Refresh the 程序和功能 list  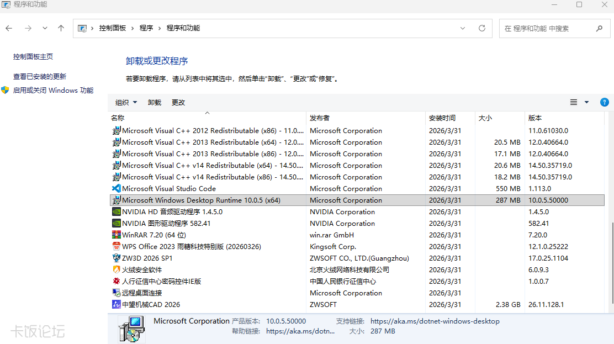pyautogui.click(x=482, y=28)
